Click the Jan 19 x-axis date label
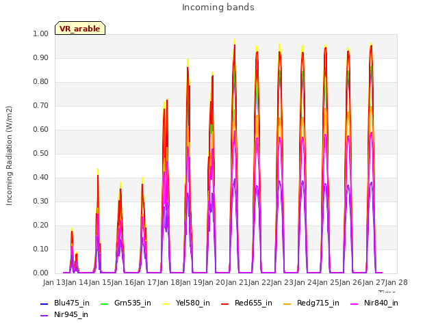Screen dimensions: 438x328 [x=191, y=282]
